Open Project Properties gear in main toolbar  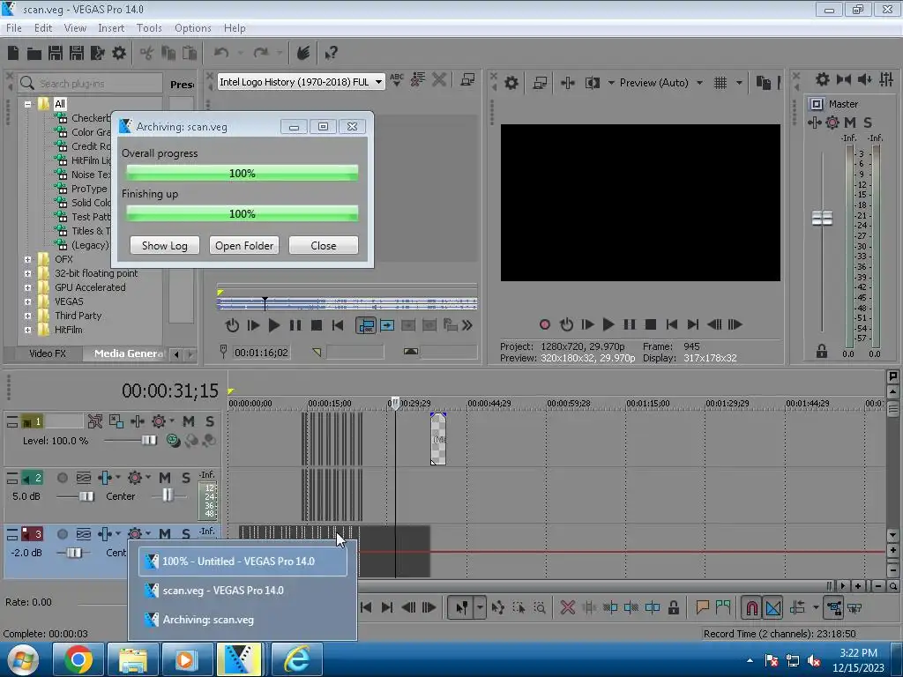coord(119,53)
